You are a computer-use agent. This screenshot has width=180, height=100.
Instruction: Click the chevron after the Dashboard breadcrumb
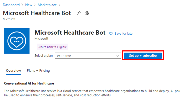[x=22, y=5]
